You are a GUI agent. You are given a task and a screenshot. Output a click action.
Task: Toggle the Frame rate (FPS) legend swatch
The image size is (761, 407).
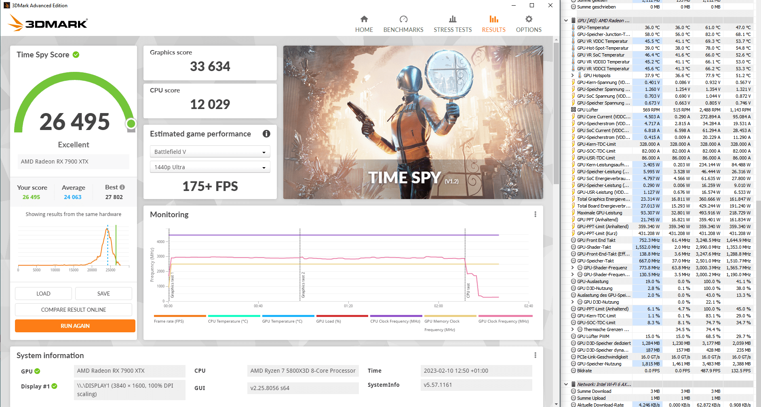[x=180, y=316]
